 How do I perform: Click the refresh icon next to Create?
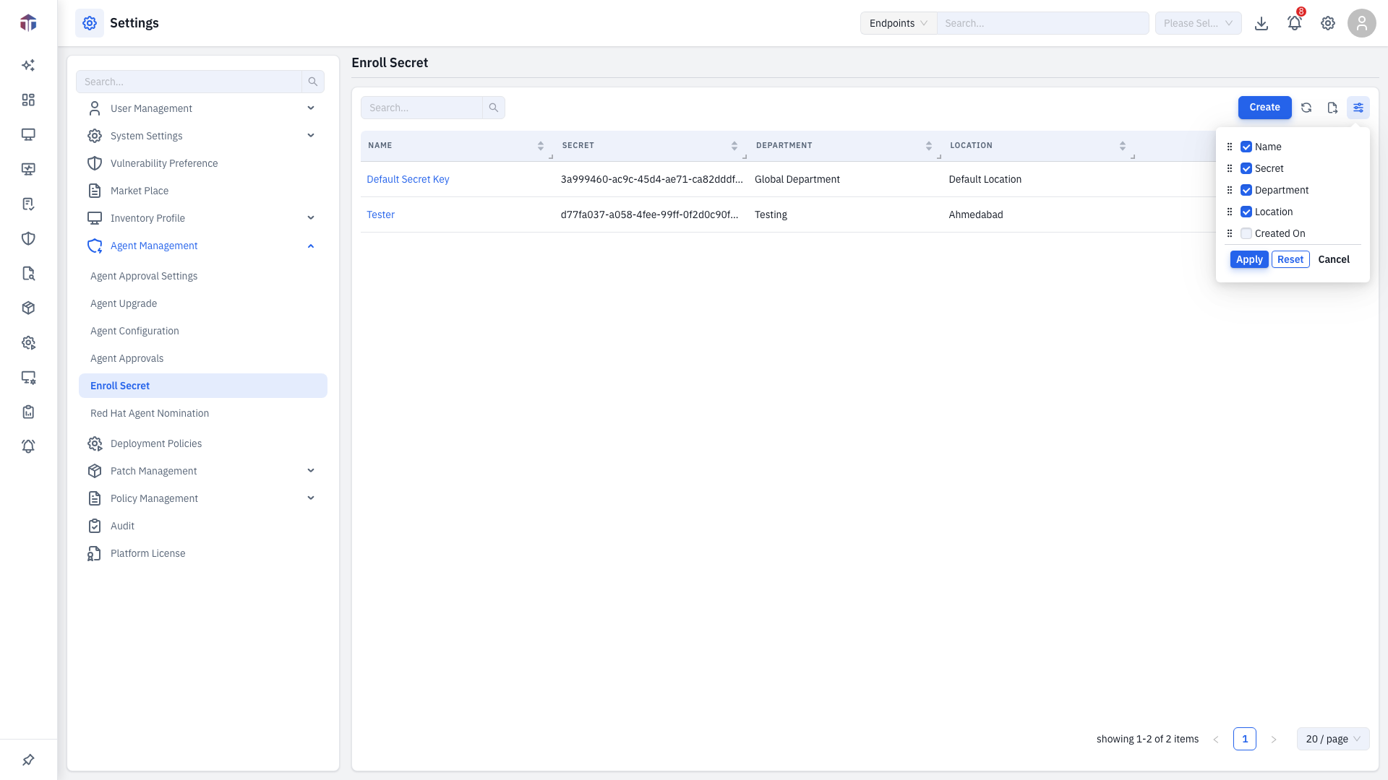[x=1306, y=108]
